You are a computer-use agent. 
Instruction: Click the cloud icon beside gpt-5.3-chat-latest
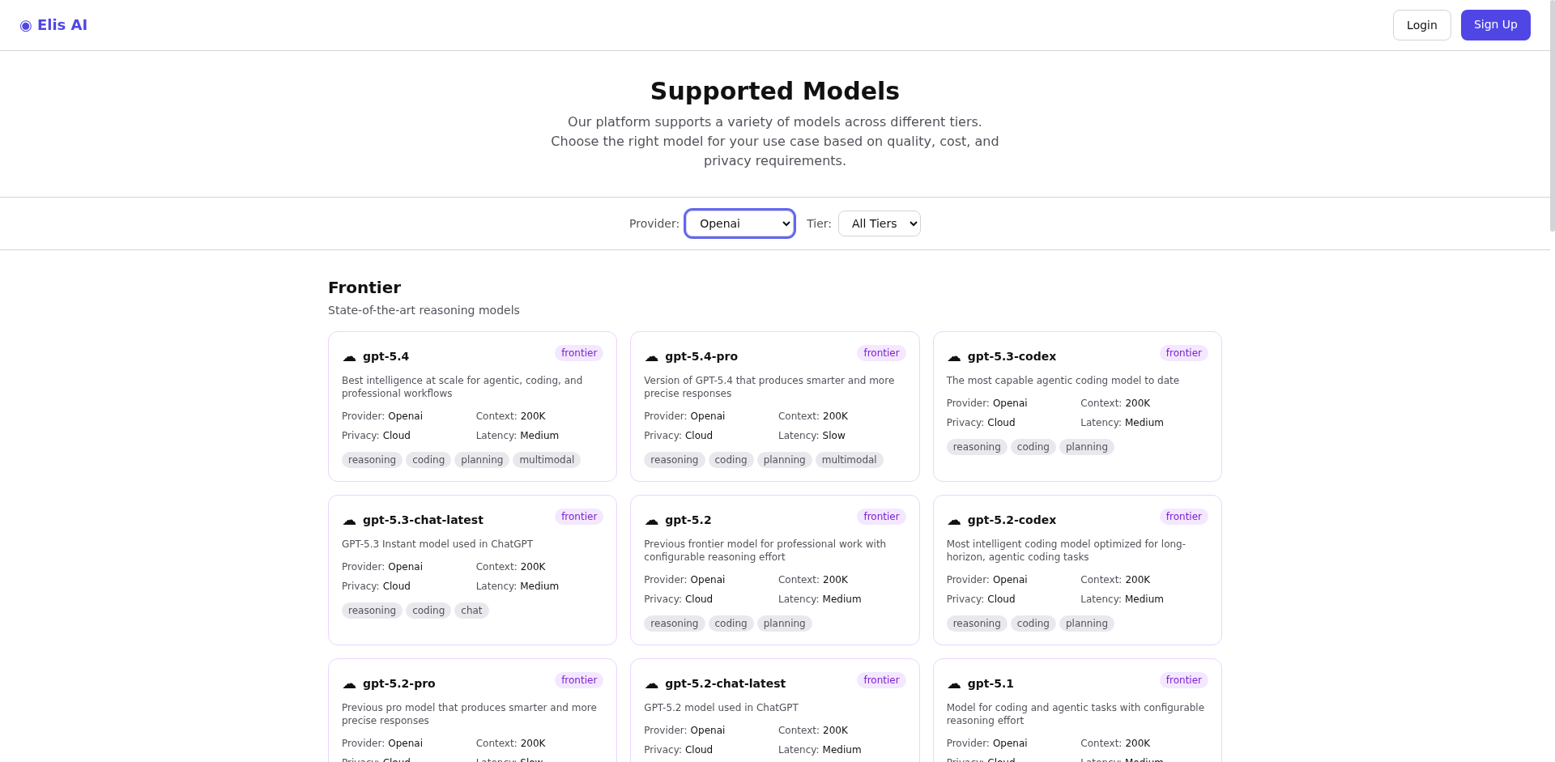349,521
